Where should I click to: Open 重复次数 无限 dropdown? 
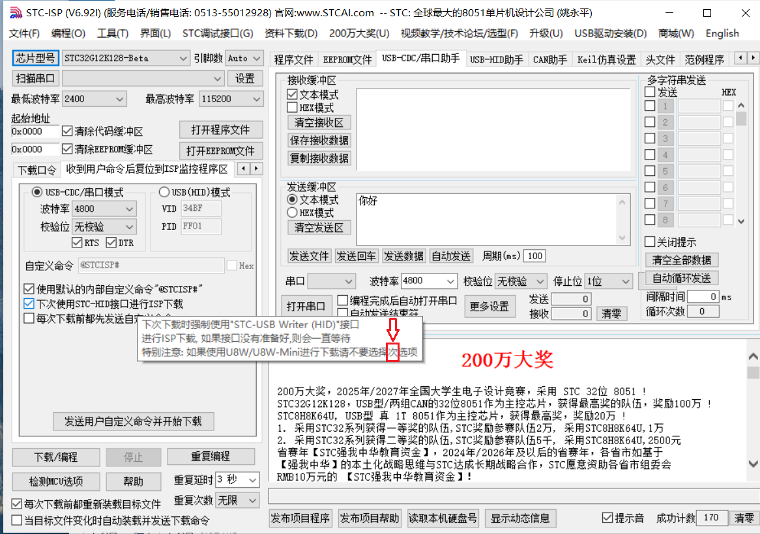click(237, 501)
